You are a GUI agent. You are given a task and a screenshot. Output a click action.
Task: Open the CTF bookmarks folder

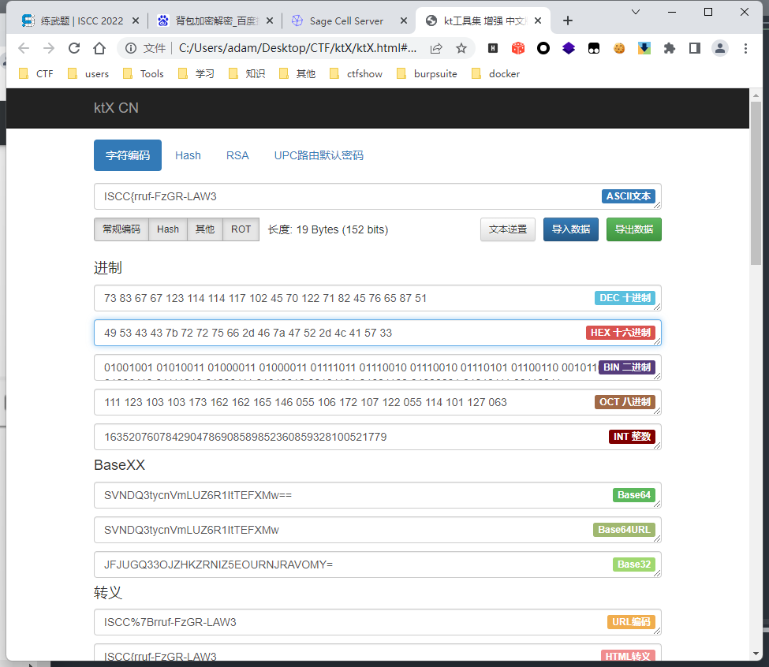coord(35,73)
